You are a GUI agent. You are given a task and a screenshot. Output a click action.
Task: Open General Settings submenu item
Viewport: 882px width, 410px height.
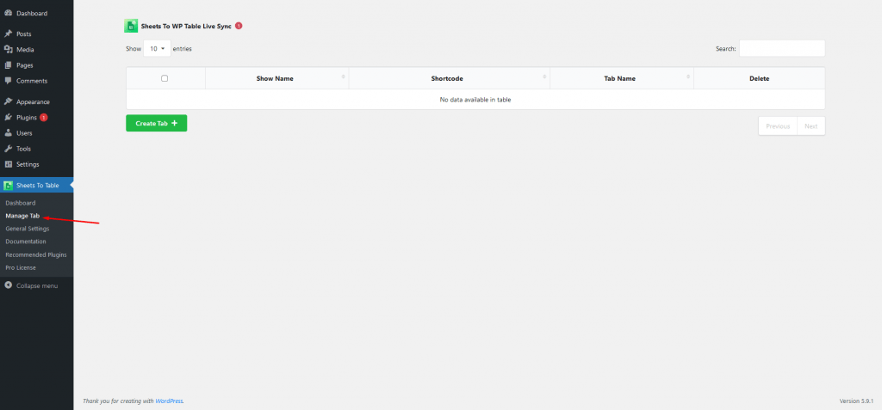[27, 229]
